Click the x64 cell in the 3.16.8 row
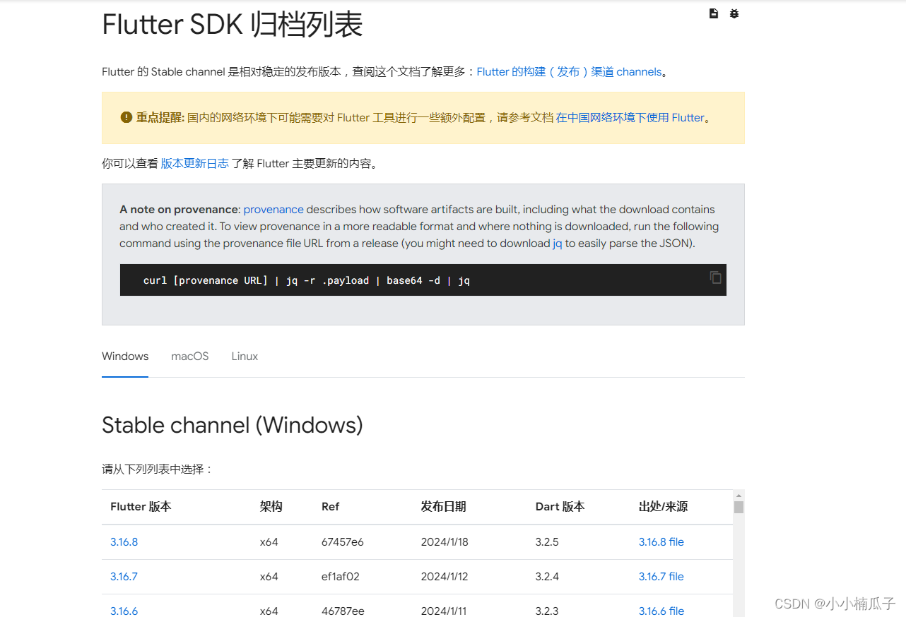Viewport: 906px width, 617px height. [x=269, y=542]
